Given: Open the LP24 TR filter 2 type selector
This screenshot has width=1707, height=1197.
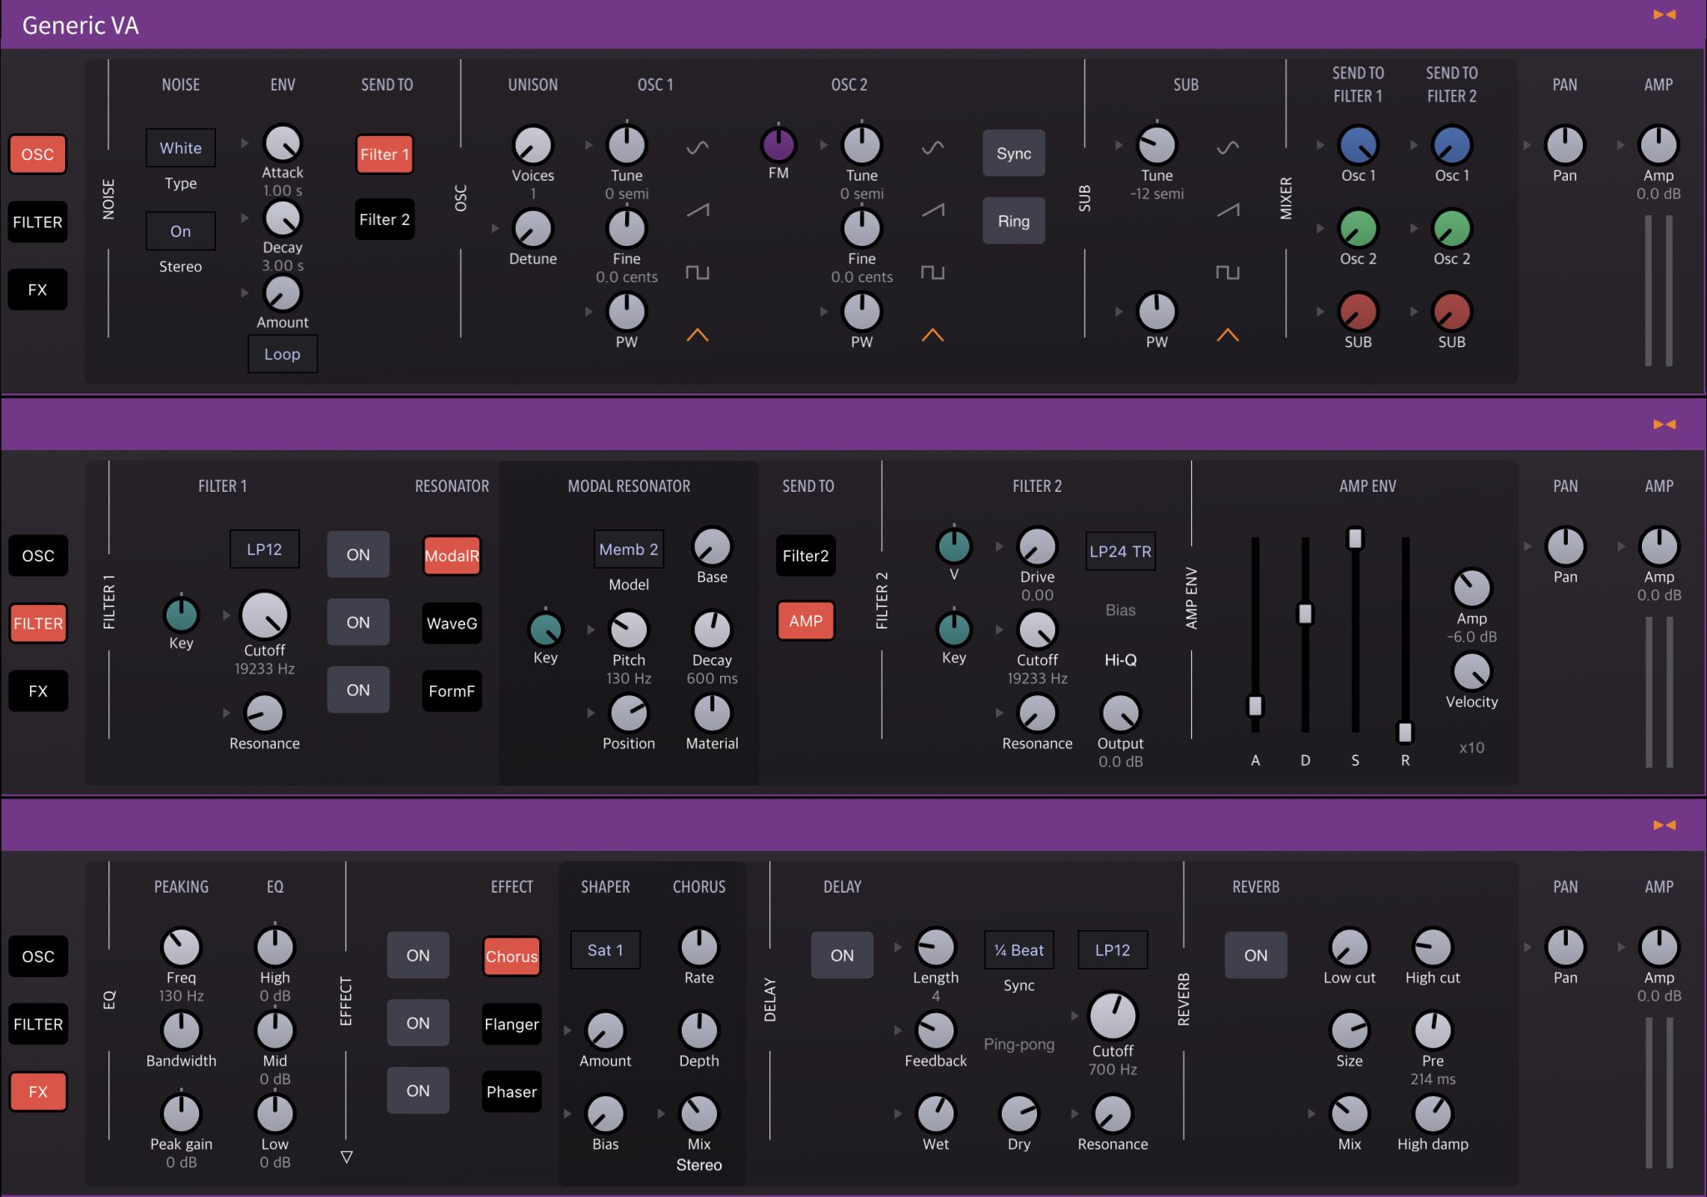Looking at the screenshot, I should click(1121, 551).
